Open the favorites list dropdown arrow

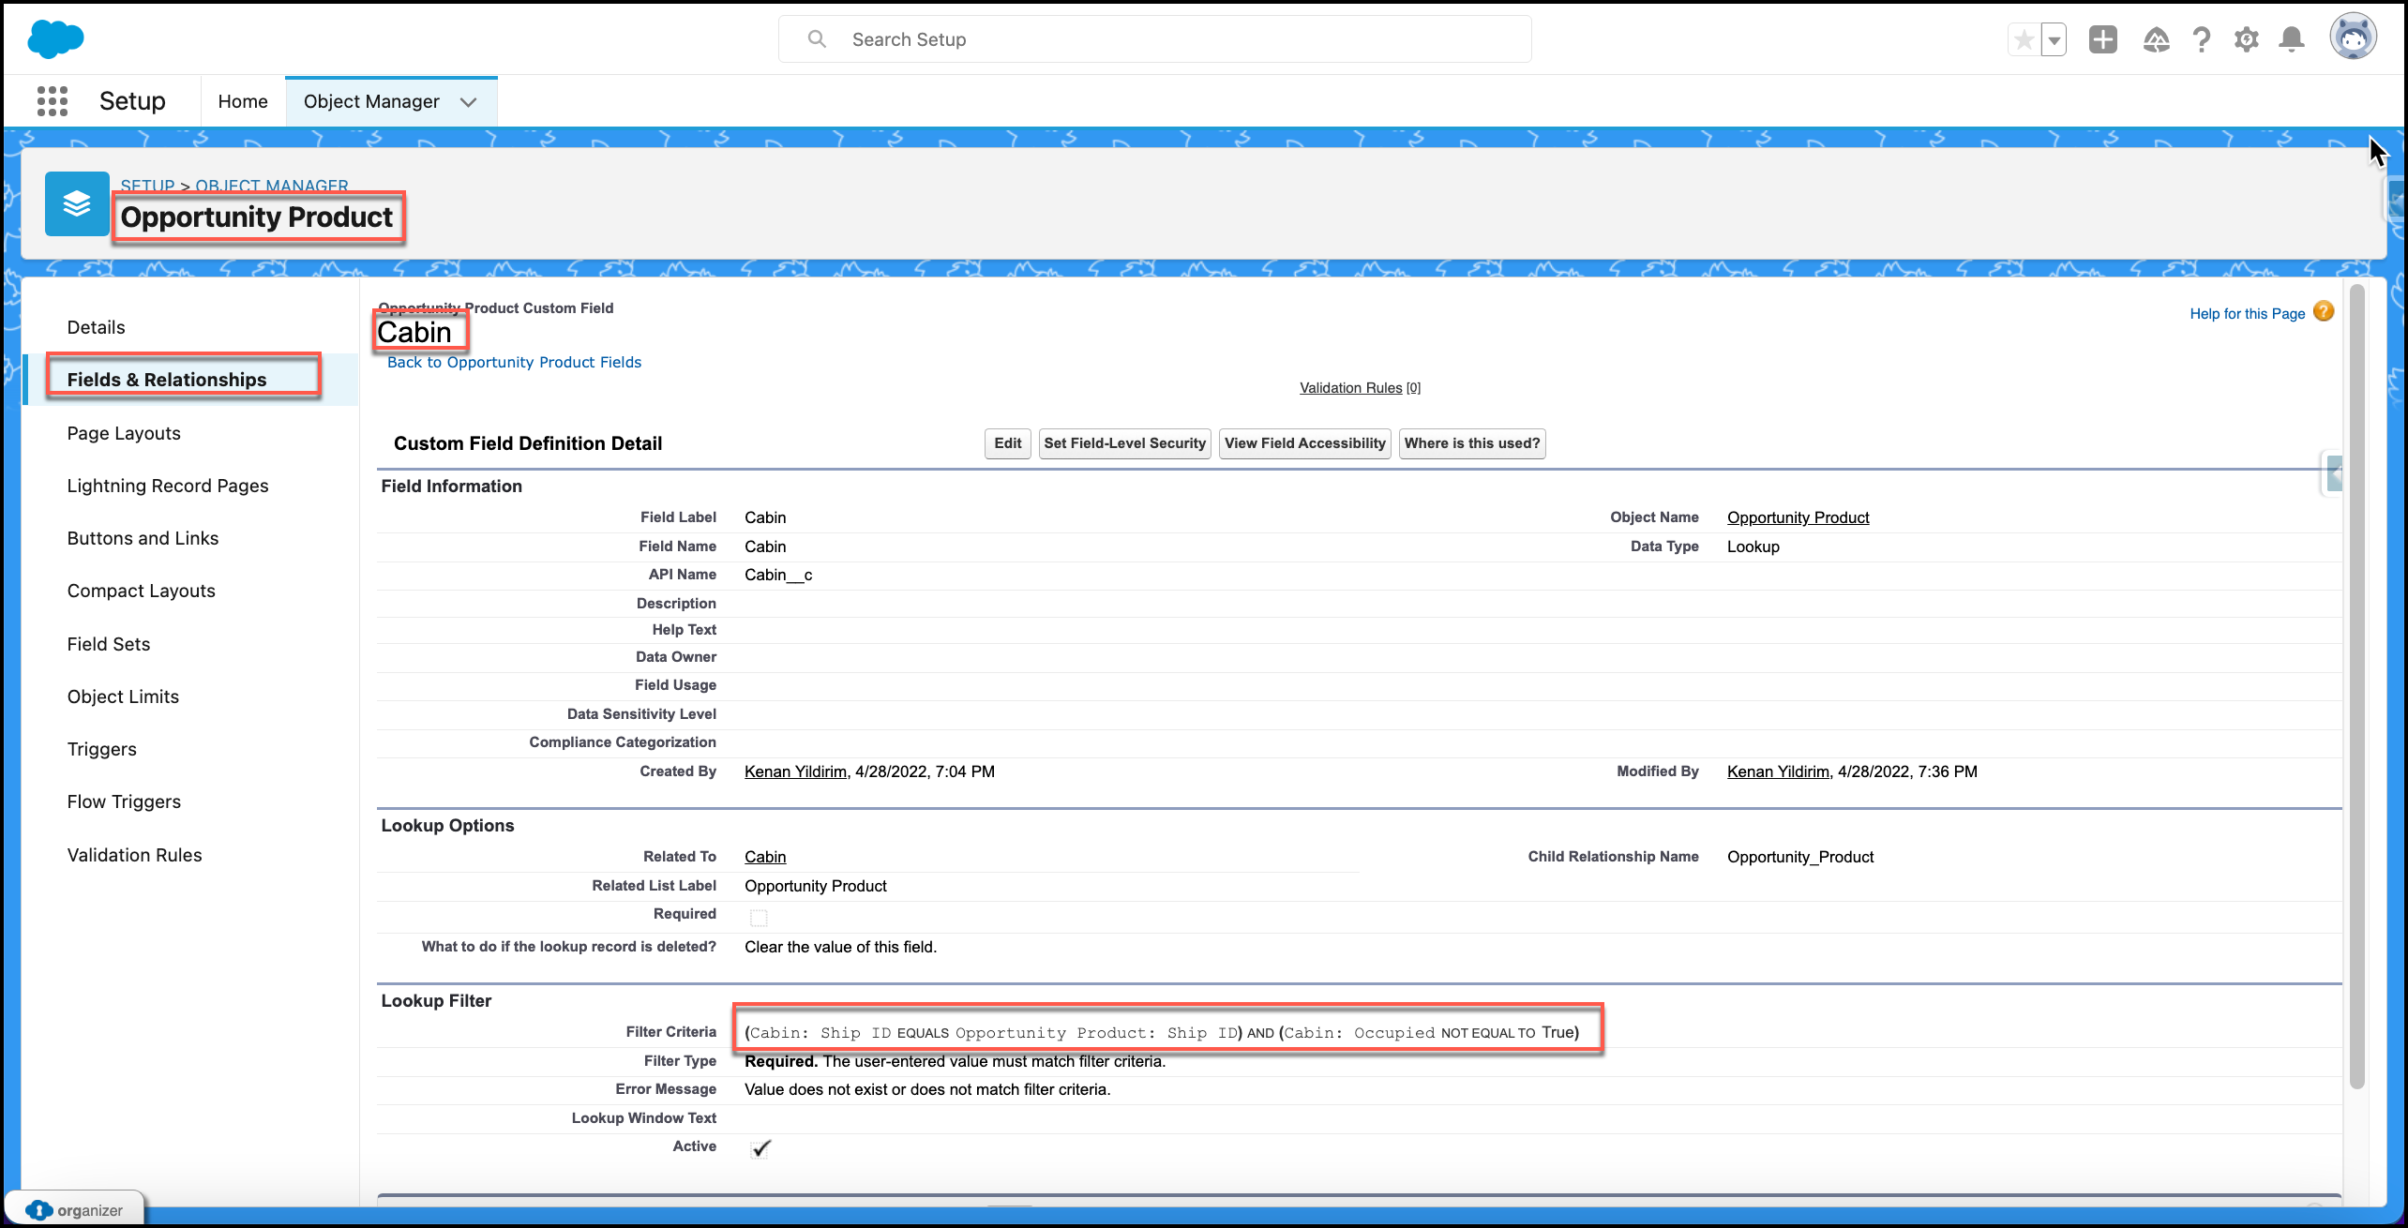pos(2054,40)
